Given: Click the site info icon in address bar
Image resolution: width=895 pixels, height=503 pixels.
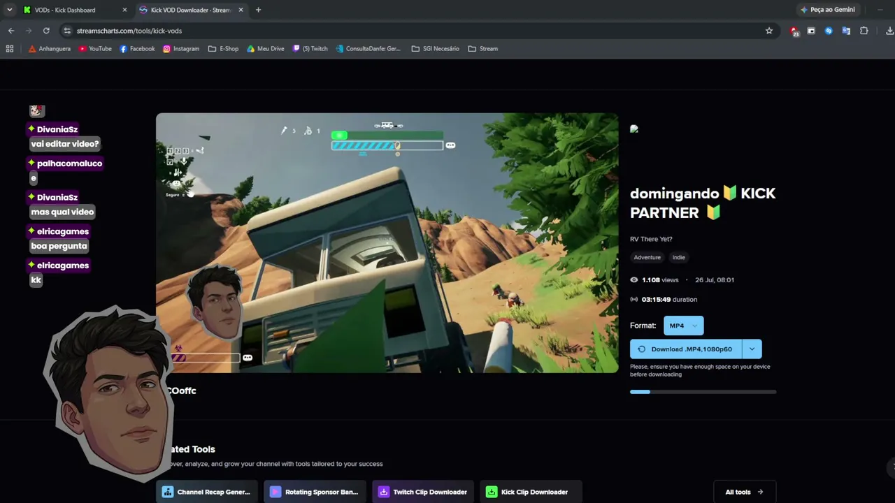Looking at the screenshot, I should (67, 31).
